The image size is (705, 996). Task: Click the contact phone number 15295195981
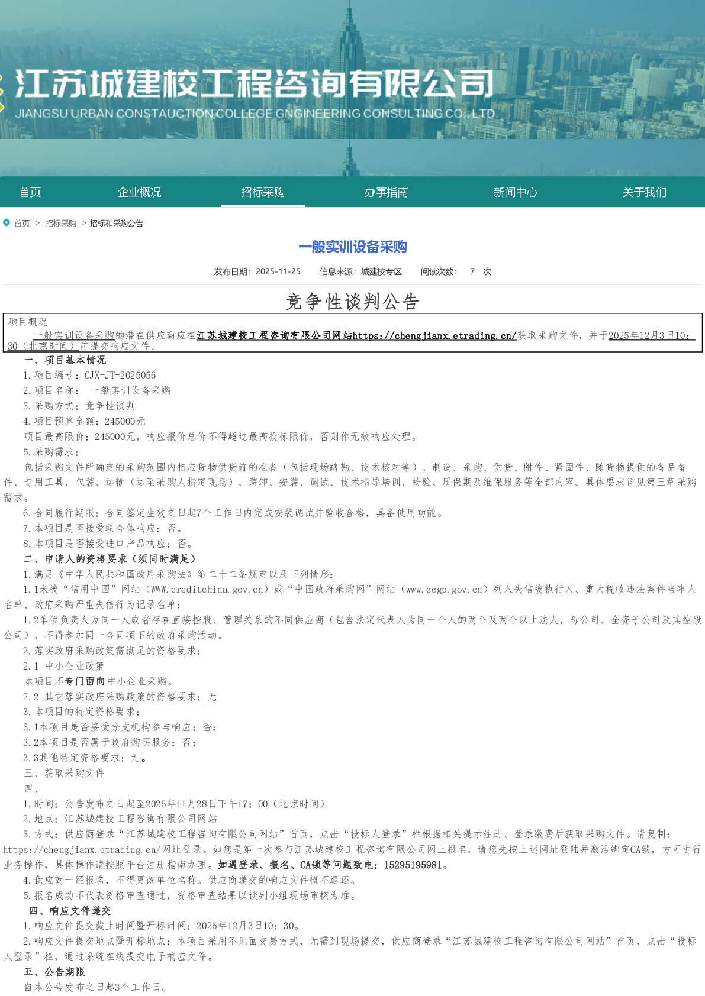413,865
